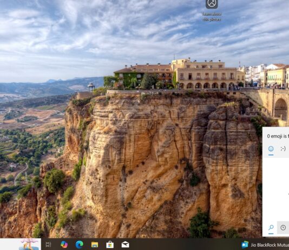Open Task View from the taskbar
The image size is (289, 250).
pos(49,245)
